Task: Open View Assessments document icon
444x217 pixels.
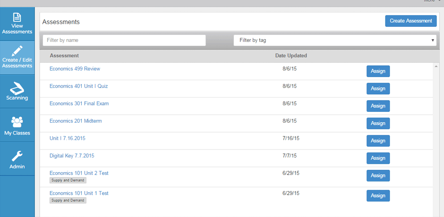Action: tap(17, 17)
